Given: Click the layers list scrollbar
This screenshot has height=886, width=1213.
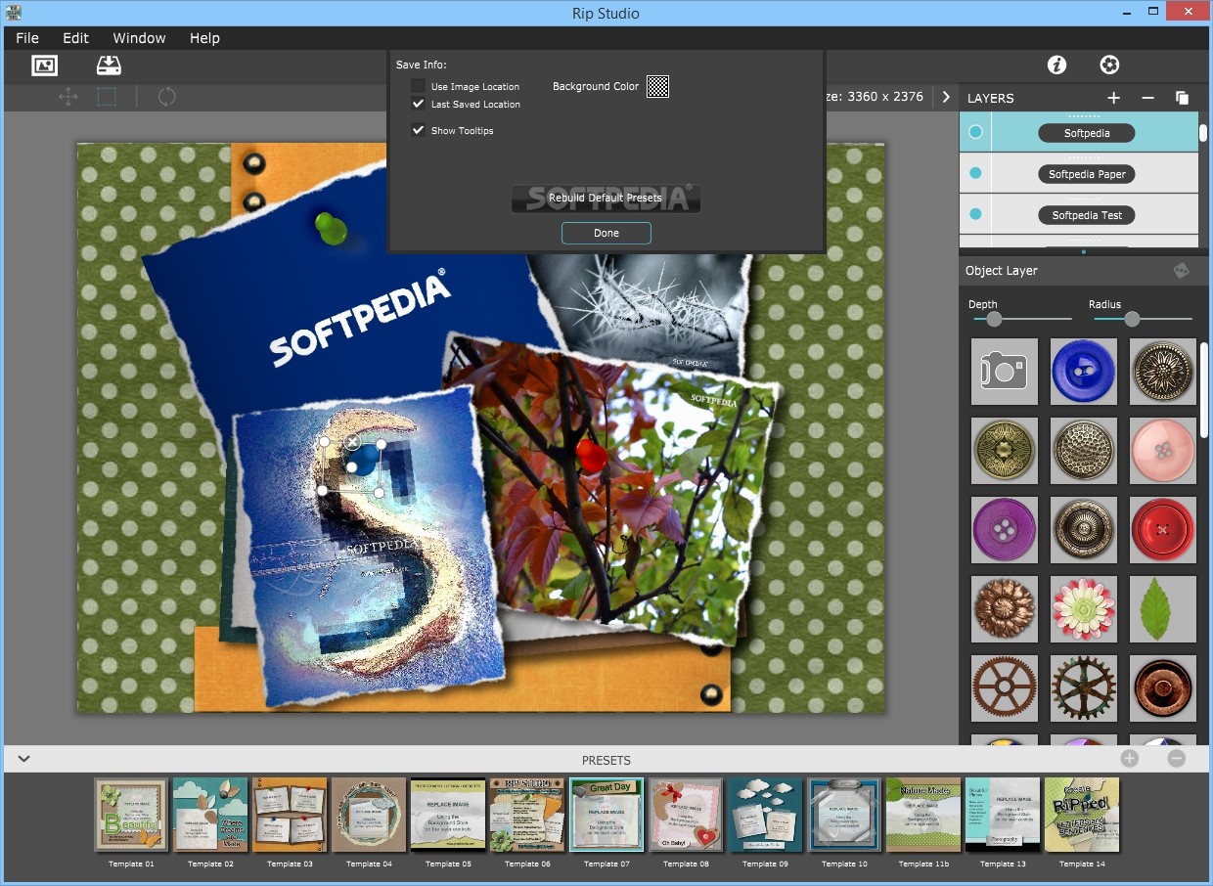Looking at the screenshot, I should 1204,135.
